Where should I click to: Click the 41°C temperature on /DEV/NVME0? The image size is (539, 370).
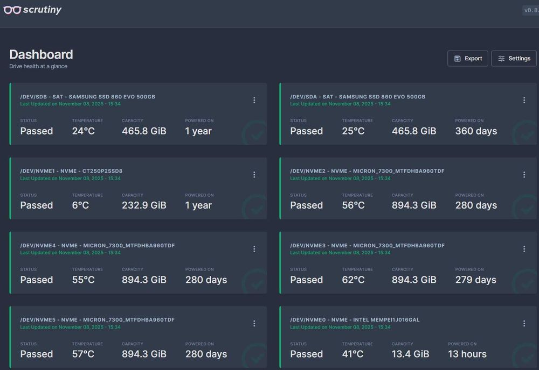tap(353, 354)
